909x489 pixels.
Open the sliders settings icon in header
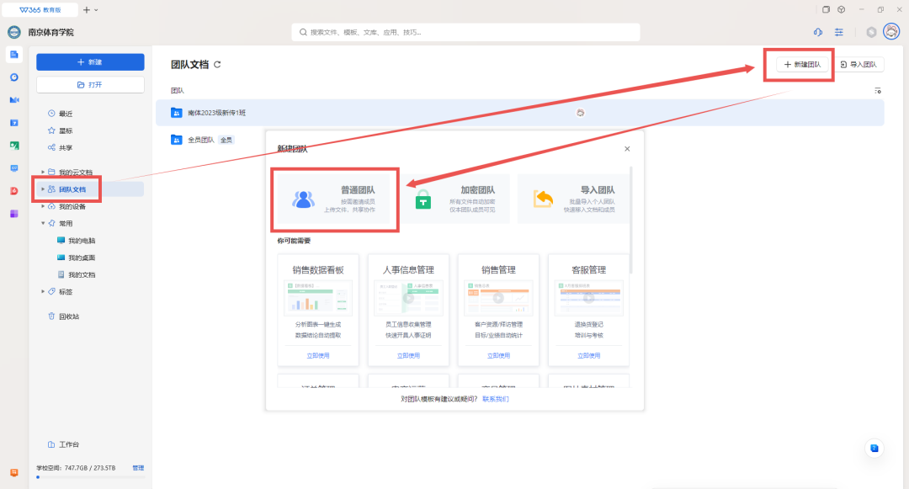[839, 33]
